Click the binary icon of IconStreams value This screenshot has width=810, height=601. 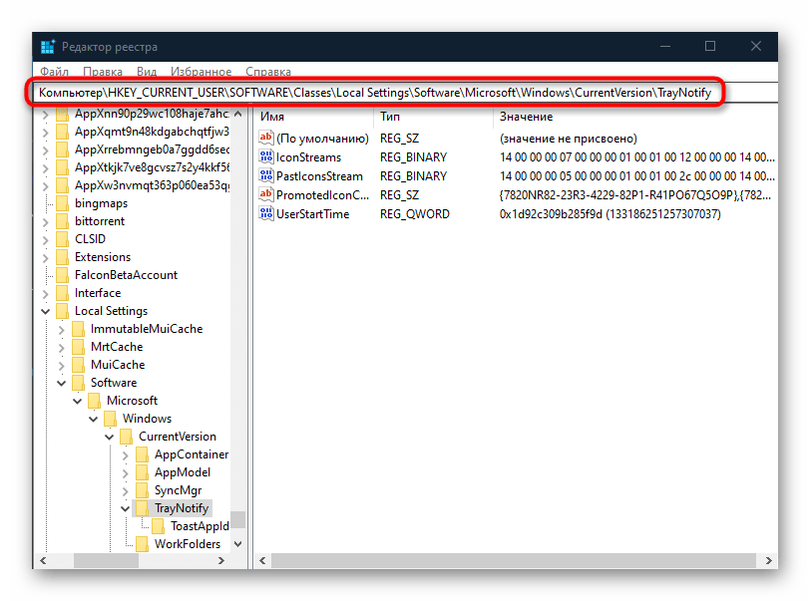click(266, 157)
